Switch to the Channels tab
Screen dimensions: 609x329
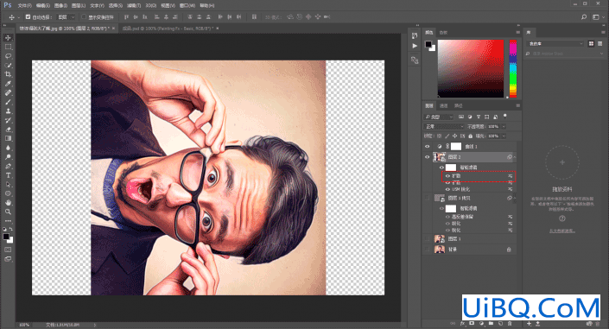443,106
